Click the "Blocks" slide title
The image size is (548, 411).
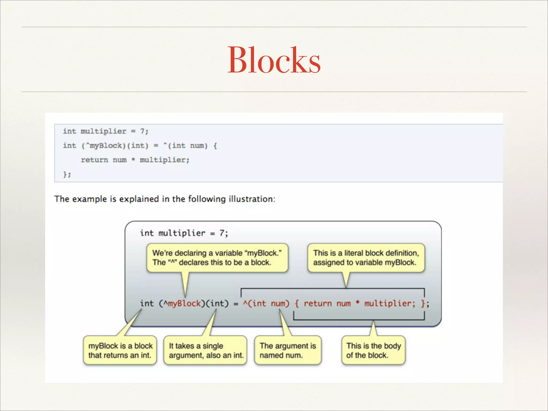(x=274, y=60)
